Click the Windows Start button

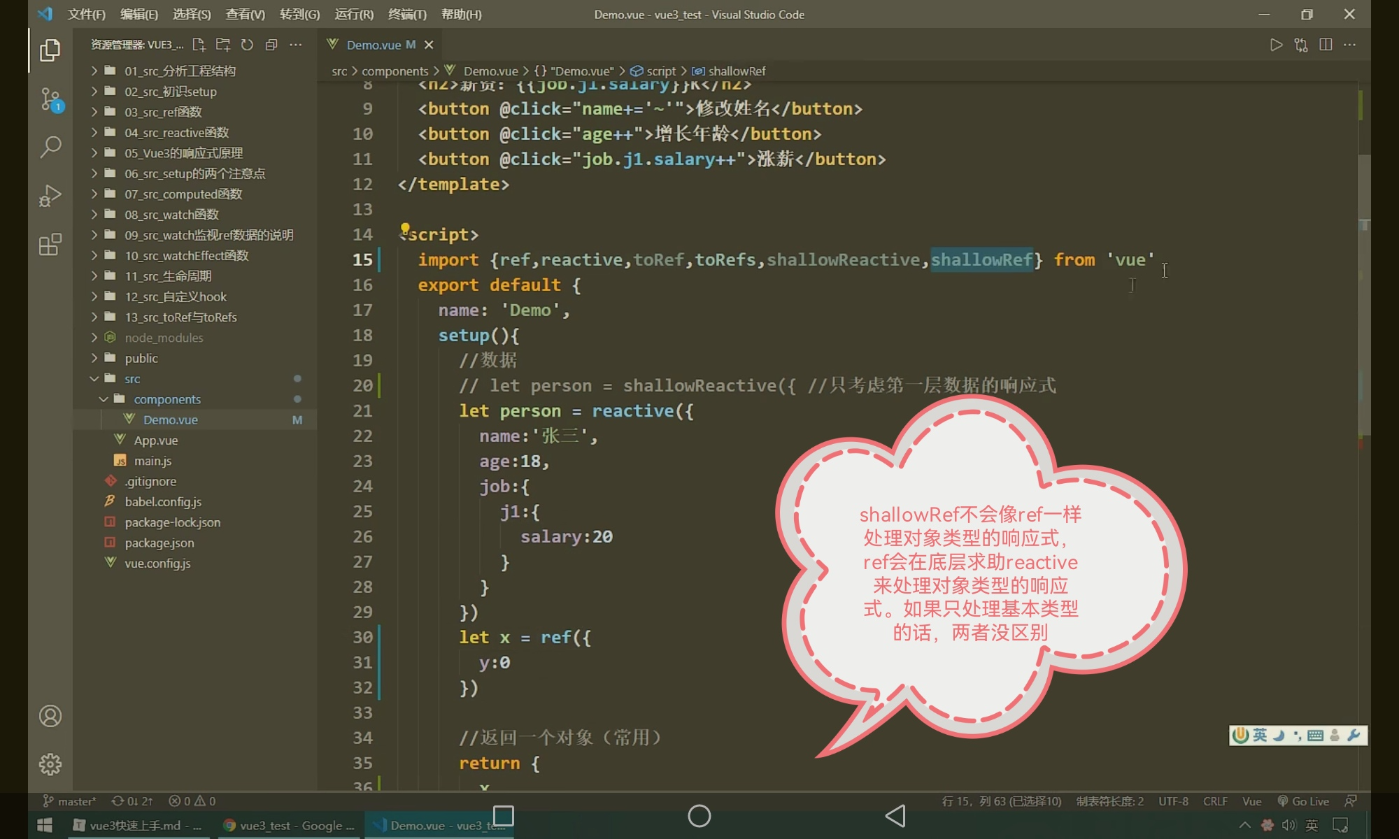point(45,826)
